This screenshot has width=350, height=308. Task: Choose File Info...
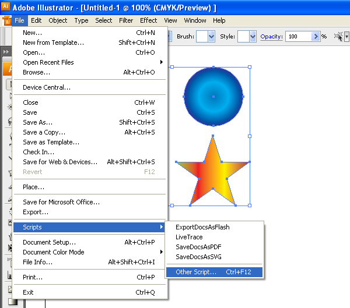tap(89, 262)
